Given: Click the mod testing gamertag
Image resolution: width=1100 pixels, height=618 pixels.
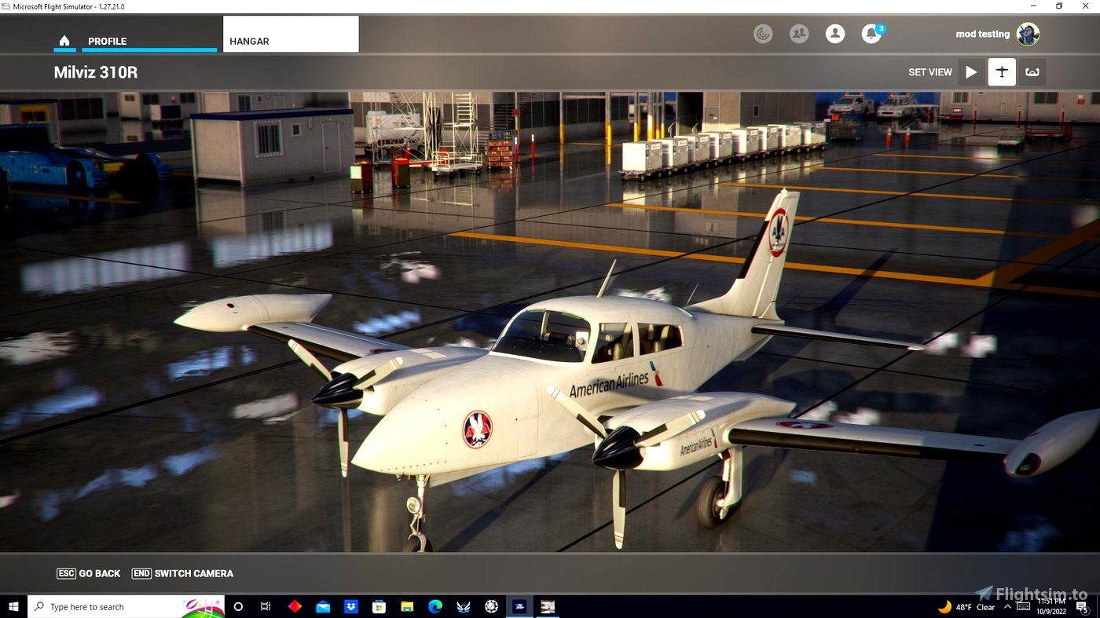Looking at the screenshot, I should 982,34.
